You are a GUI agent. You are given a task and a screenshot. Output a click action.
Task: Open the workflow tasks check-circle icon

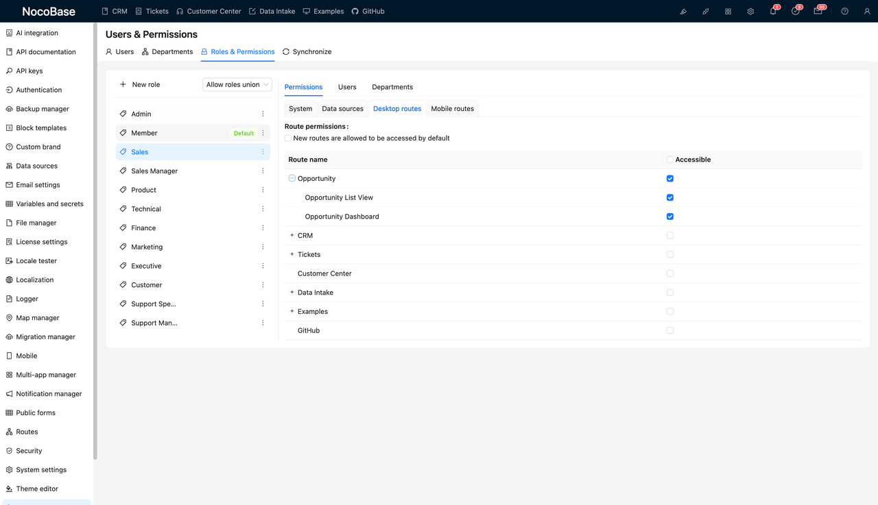795,12
